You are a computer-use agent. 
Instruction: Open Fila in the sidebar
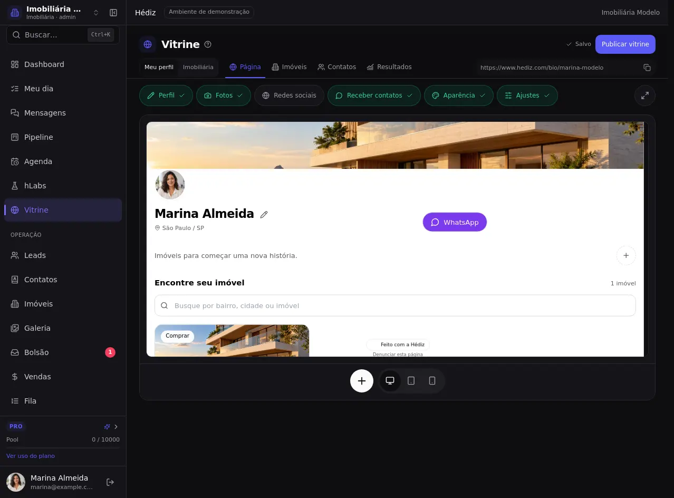[63, 401]
